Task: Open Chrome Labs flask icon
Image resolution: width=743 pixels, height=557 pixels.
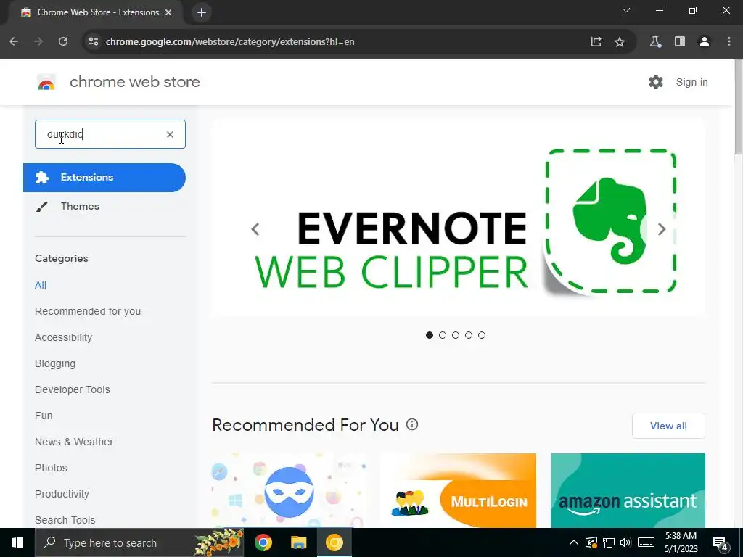Action: 655,41
